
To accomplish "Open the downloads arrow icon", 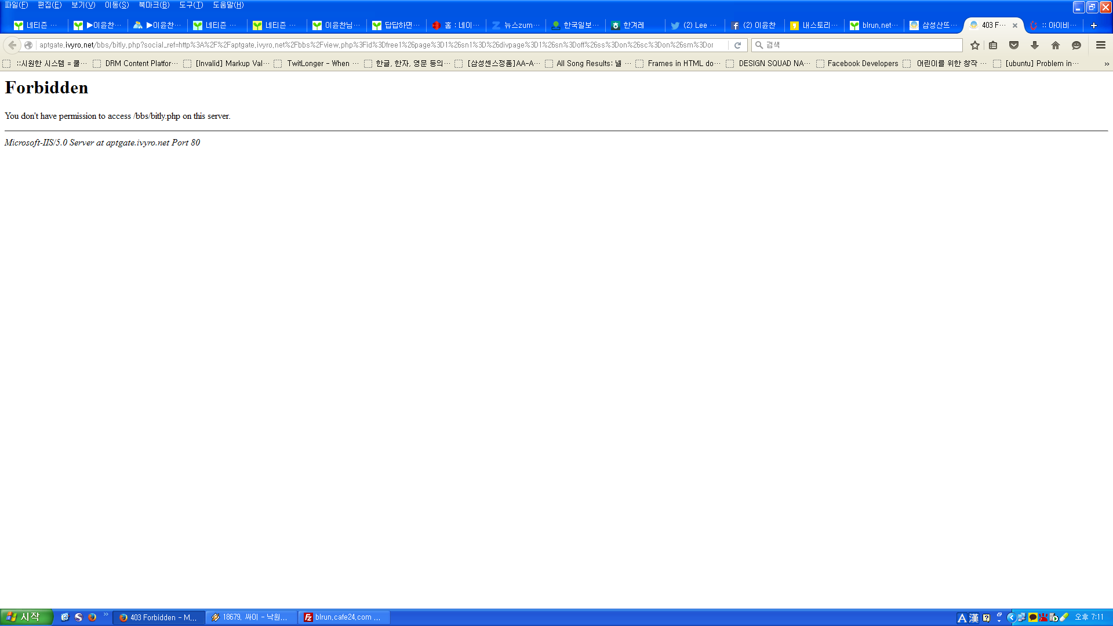I will pyautogui.click(x=1035, y=45).
